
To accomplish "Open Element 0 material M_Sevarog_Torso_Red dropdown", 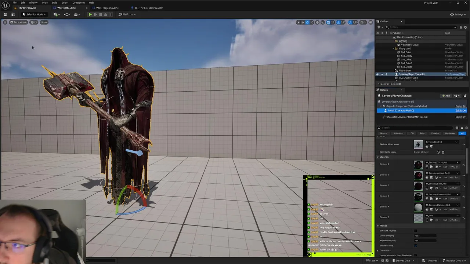I will point(442,162).
